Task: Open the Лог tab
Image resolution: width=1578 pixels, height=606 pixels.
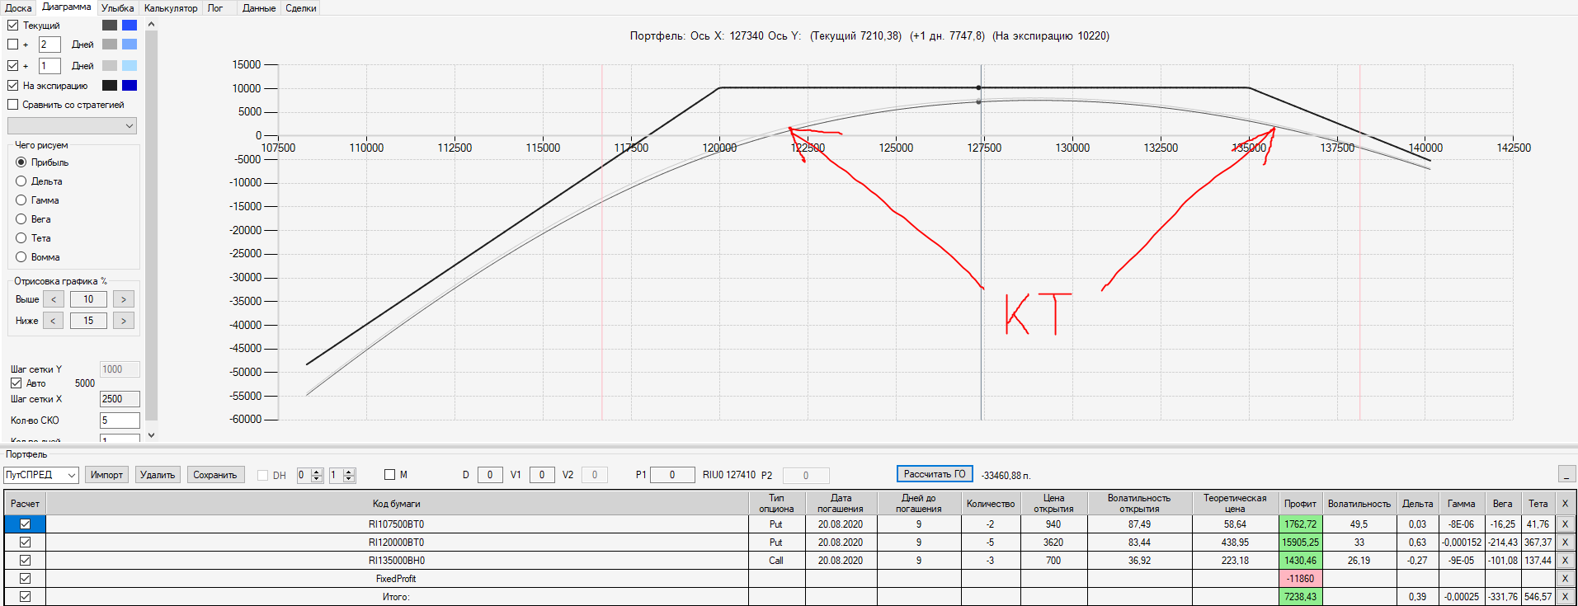Action: [x=215, y=8]
